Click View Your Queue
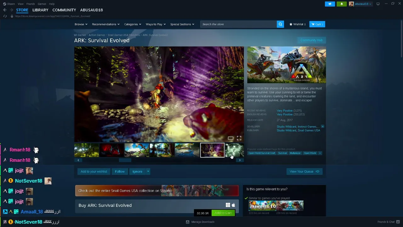The image size is (403, 227). (304, 172)
